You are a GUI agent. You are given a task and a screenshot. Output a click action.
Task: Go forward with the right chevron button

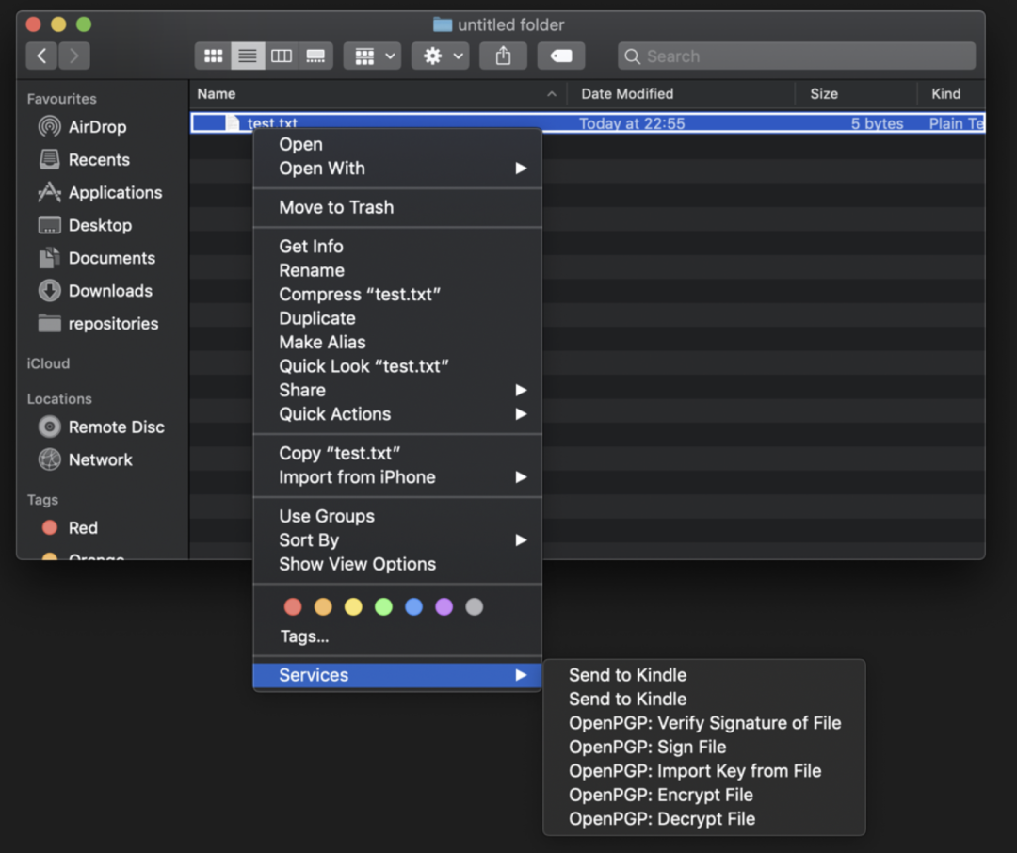coord(74,56)
